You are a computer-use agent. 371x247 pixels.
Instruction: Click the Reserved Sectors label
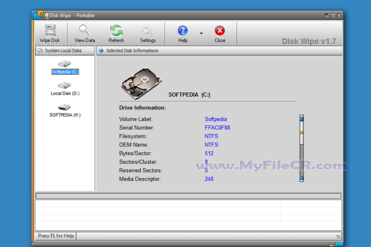pos(141,170)
